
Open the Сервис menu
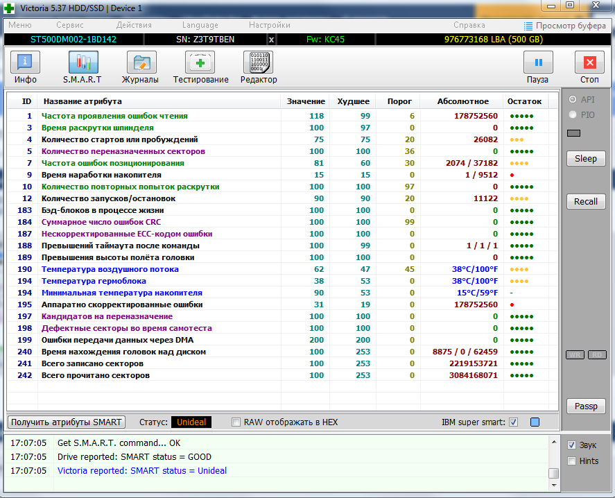[x=70, y=25]
